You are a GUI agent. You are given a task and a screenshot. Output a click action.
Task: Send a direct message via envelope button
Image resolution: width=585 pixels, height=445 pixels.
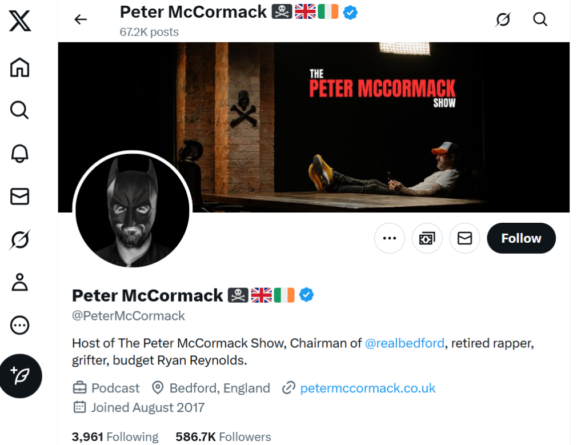465,238
